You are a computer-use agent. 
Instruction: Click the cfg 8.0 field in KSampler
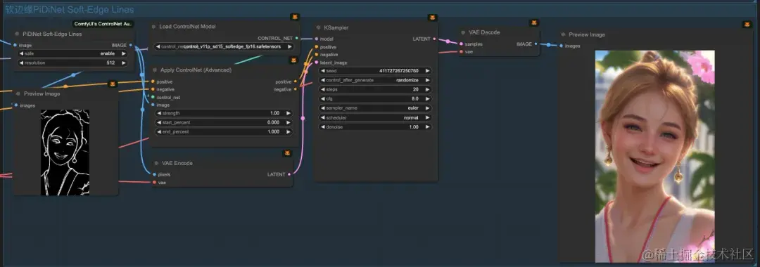pyautogui.click(x=375, y=98)
